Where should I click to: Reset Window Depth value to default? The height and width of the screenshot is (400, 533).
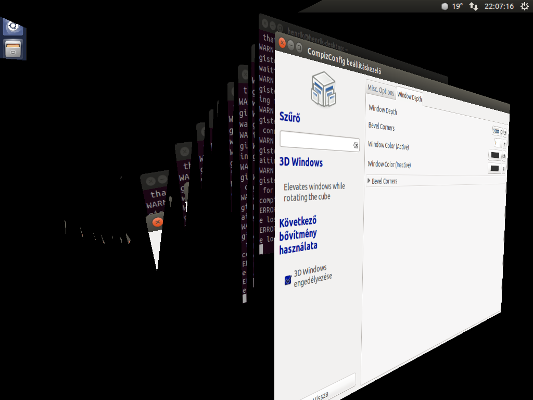(x=505, y=132)
